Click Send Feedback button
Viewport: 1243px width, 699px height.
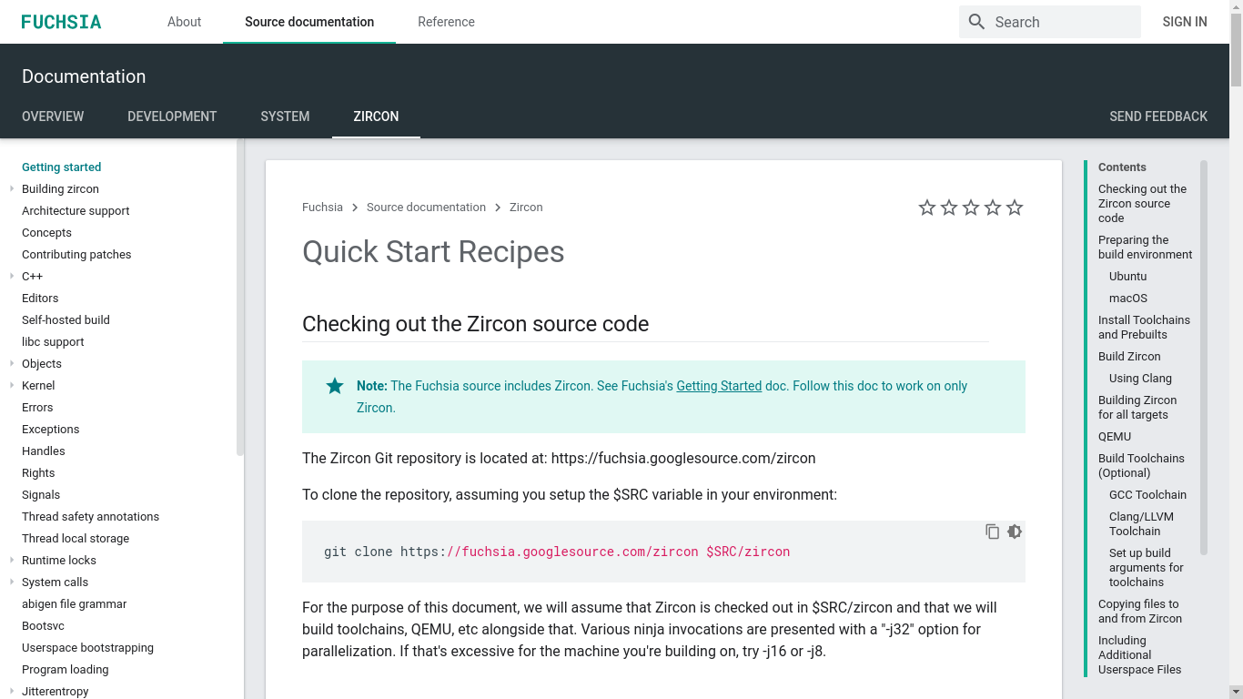pos(1157,116)
